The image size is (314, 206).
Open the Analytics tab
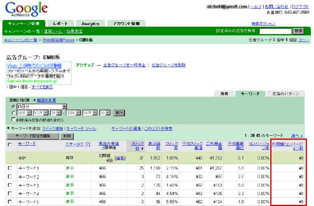[90, 24]
